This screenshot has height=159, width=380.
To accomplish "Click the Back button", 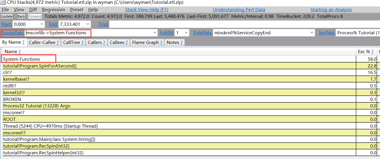I will 21,16.
